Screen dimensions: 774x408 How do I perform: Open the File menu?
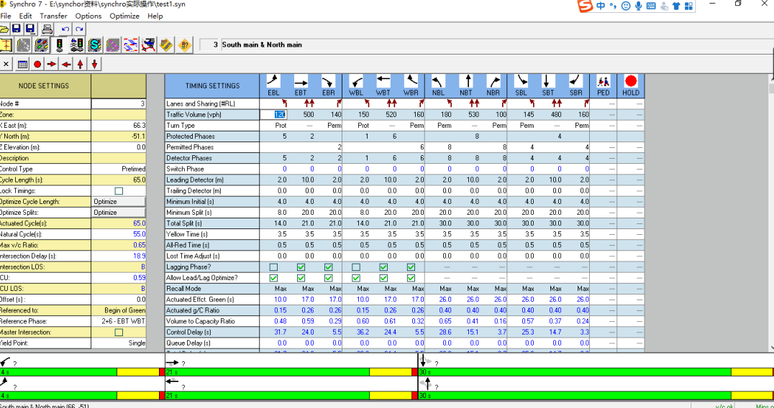(6, 16)
